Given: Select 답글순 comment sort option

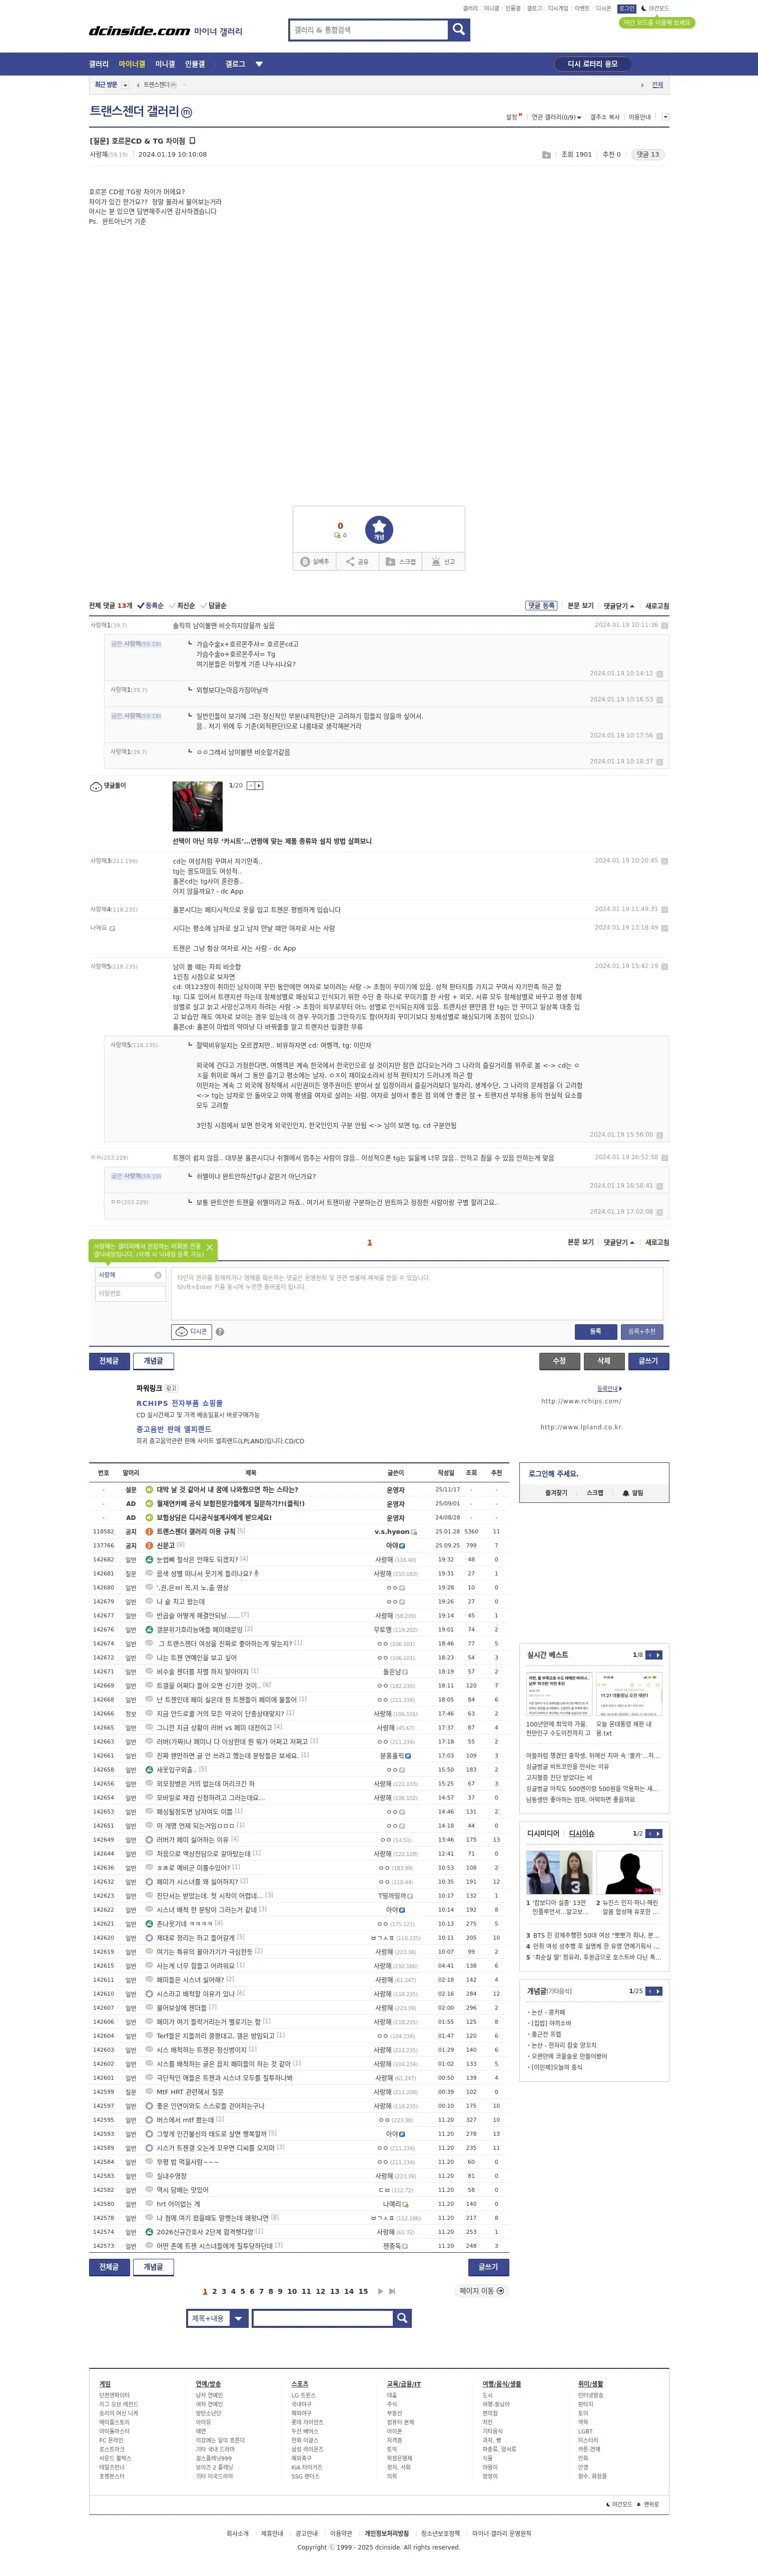Looking at the screenshot, I should tap(214, 606).
